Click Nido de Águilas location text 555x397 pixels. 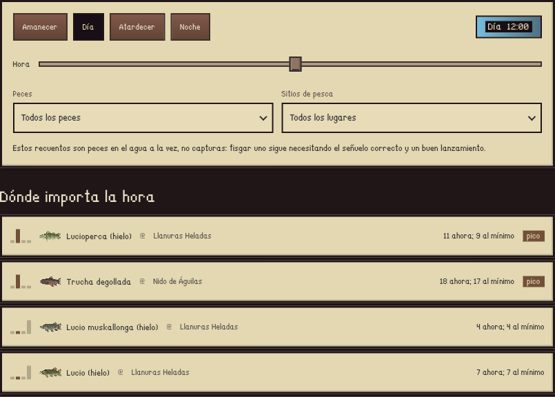tap(177, 281)
